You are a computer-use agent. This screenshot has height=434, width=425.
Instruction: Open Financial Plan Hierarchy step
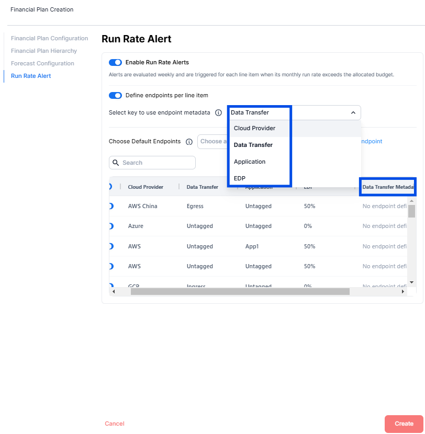pos(44,51)
